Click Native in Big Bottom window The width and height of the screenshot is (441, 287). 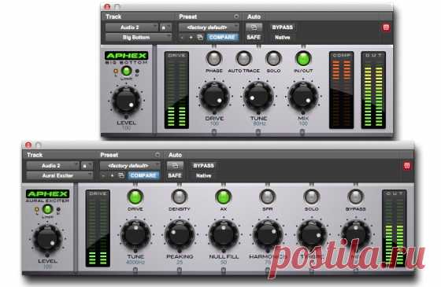click(283, 38)
